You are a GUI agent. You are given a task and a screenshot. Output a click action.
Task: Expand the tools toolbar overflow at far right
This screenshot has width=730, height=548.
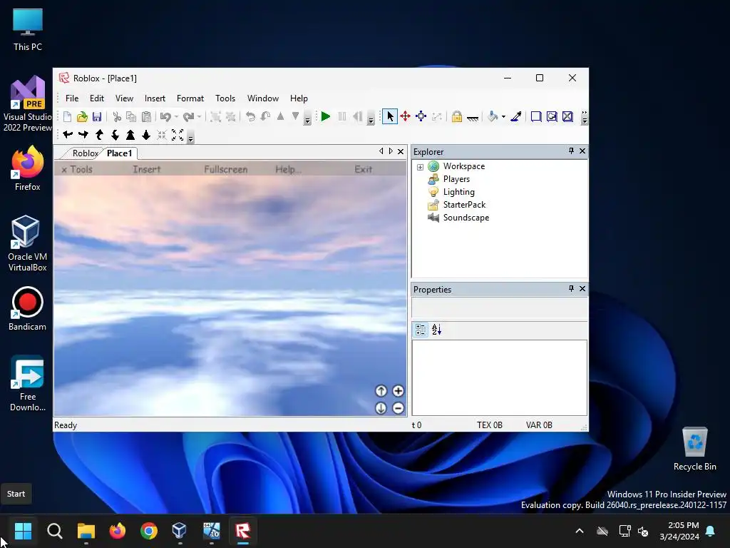585,118
